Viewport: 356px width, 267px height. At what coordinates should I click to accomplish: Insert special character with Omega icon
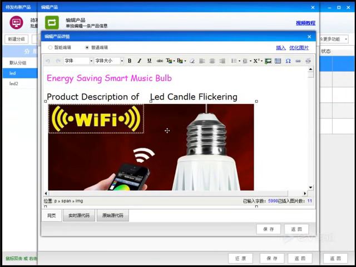click(x=288, y=61)
